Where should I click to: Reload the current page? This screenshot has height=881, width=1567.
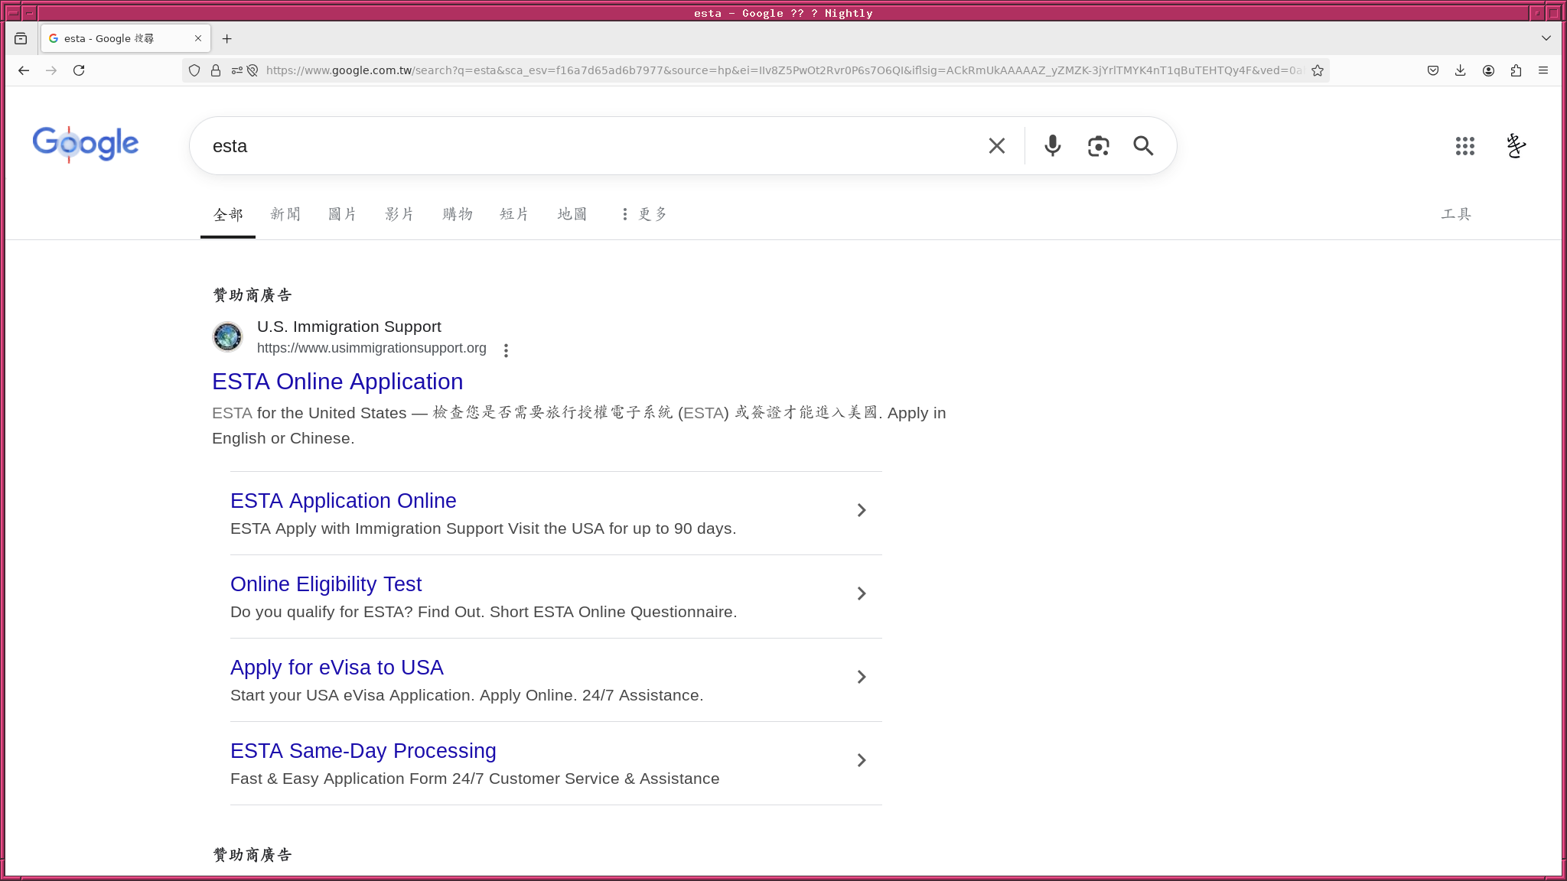pyautogui.click(x=79, y=70)
